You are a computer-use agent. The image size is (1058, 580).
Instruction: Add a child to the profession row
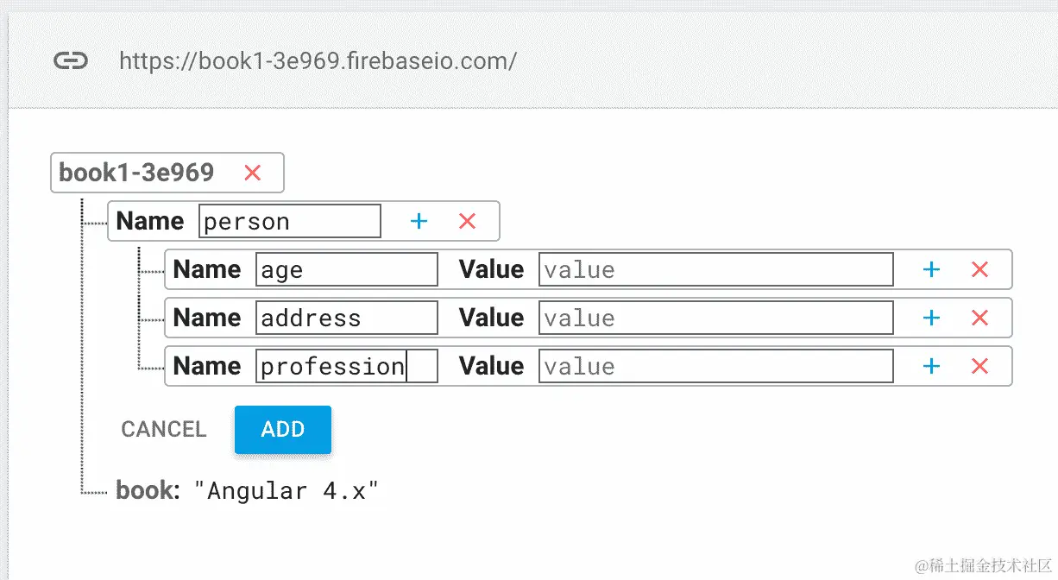(931, 367)
